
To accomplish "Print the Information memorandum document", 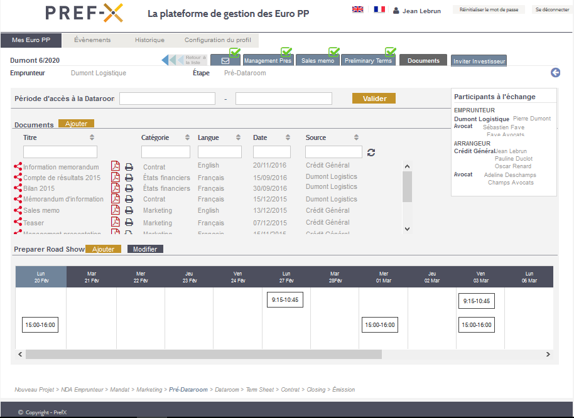I will [129, 167].
